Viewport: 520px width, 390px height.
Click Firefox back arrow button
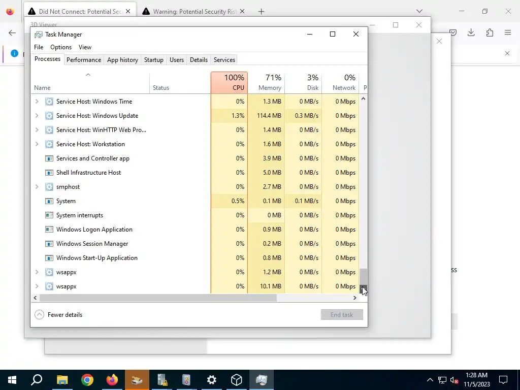12,32
